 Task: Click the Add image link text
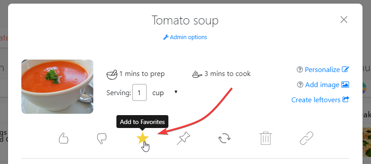point(322,85)
